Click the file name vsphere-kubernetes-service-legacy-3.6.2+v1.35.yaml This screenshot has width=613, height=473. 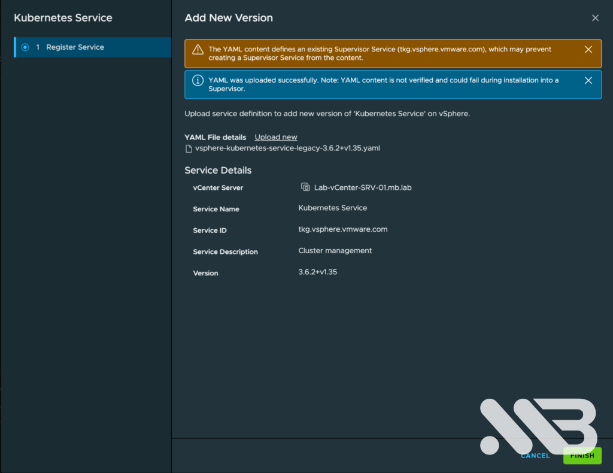pos(287,148)
